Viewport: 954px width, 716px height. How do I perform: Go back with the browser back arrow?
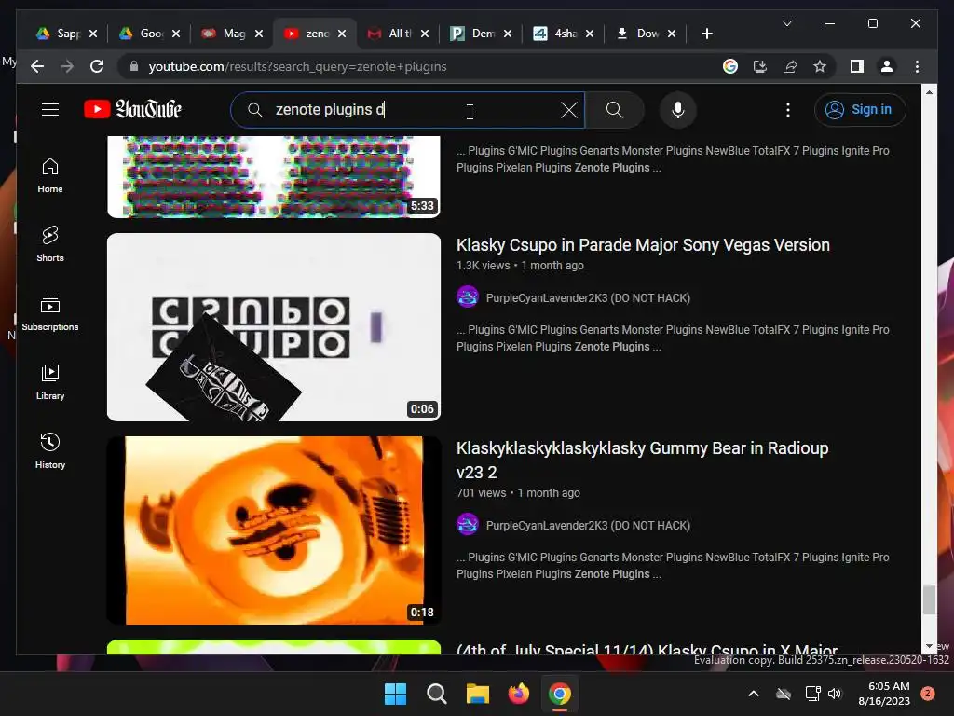pyautogui.click(x=37, y=66)
